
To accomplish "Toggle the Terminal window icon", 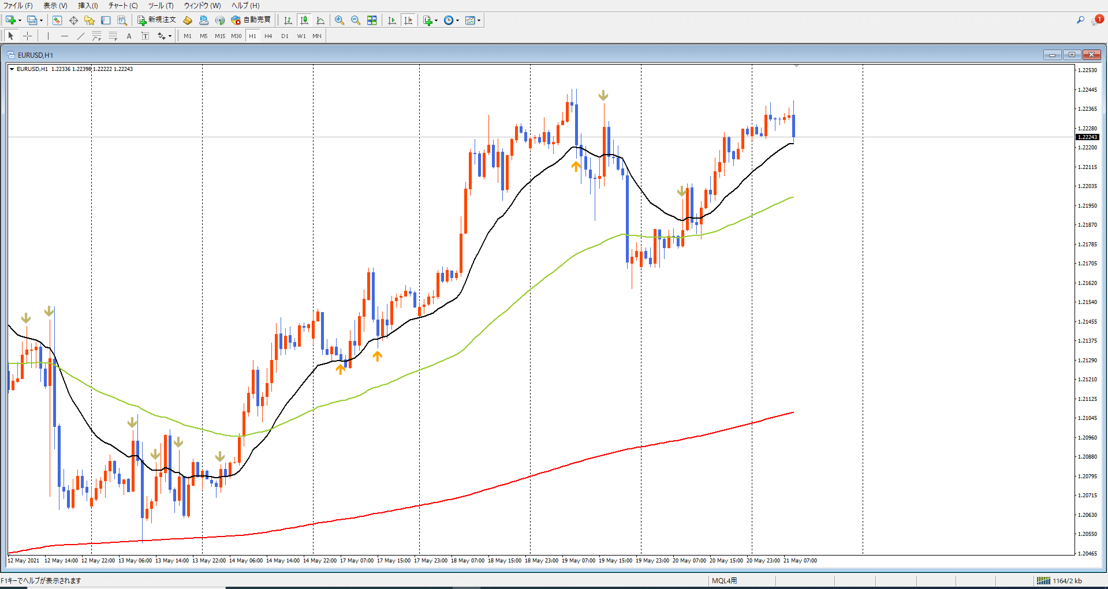I will [x=106, y=20].
